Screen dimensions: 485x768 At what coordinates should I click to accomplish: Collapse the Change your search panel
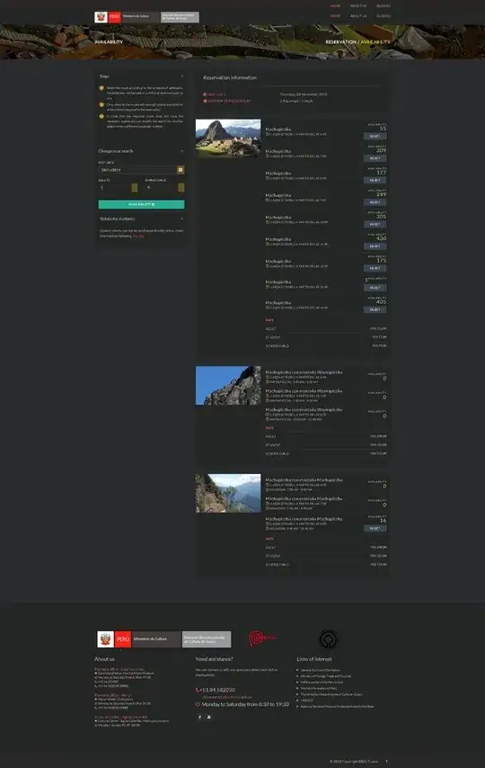182,151
